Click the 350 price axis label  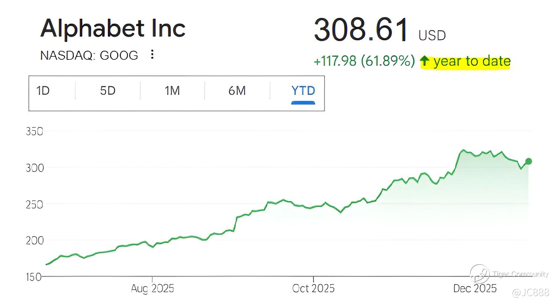pyautogui.click(x=34, y=132)
